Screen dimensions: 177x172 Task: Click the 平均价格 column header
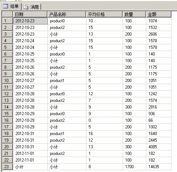tap(104, 14)
